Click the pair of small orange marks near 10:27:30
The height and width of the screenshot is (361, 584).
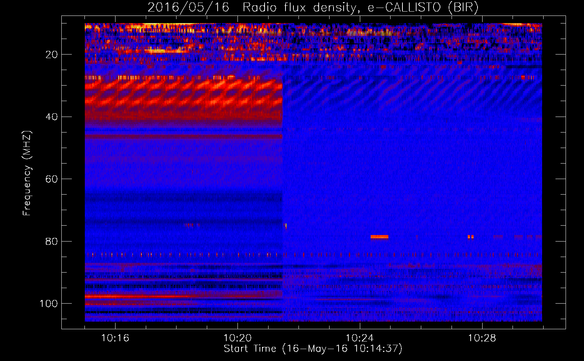point(470,237)
